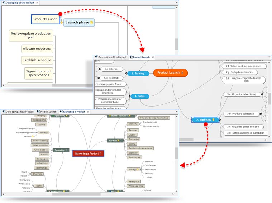
Task: Click the note icon on the Product node
Action: coord(118,141)
